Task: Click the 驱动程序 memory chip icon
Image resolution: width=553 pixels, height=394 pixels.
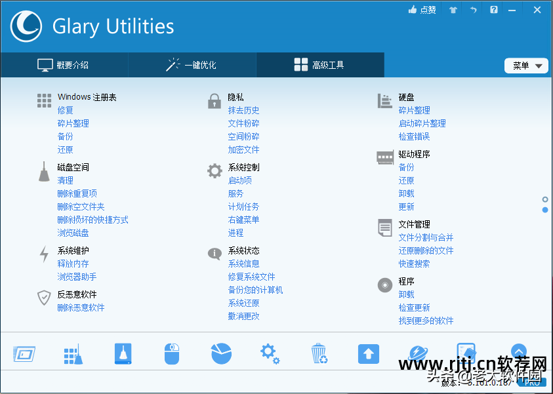Action: [385, 157]
